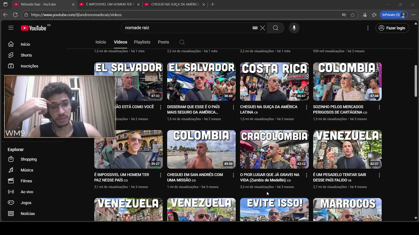Open YouTube settings three-dot menu near login
419x235 pixels.
click(x=368, y=28)
